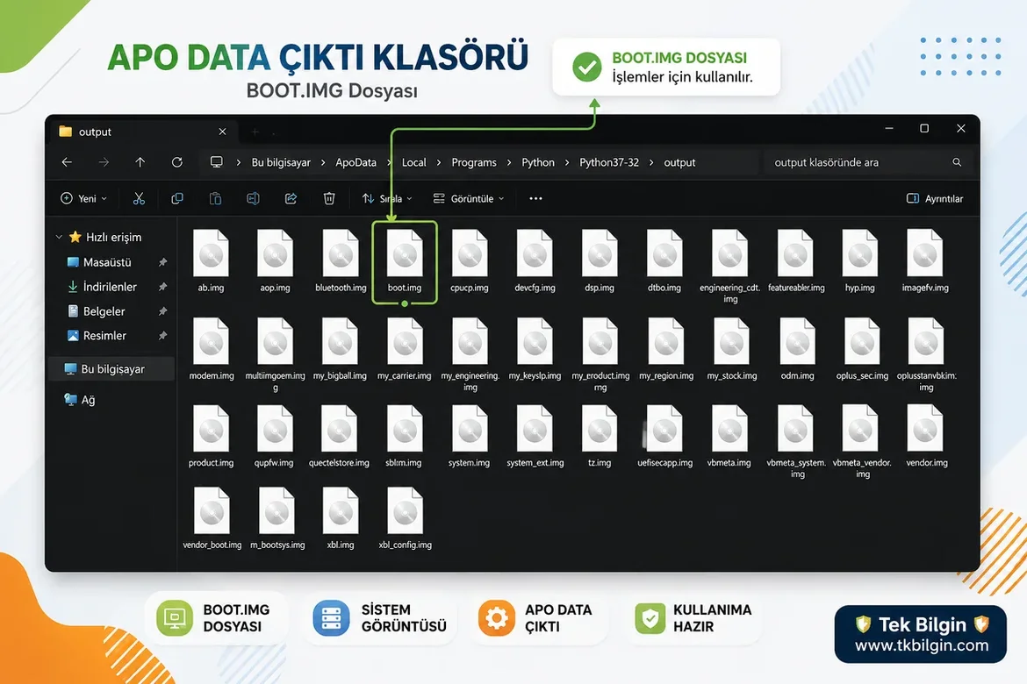Click the Python breadcrumb segment
The width and height of the screenshot is (1027, 684).
538,162
